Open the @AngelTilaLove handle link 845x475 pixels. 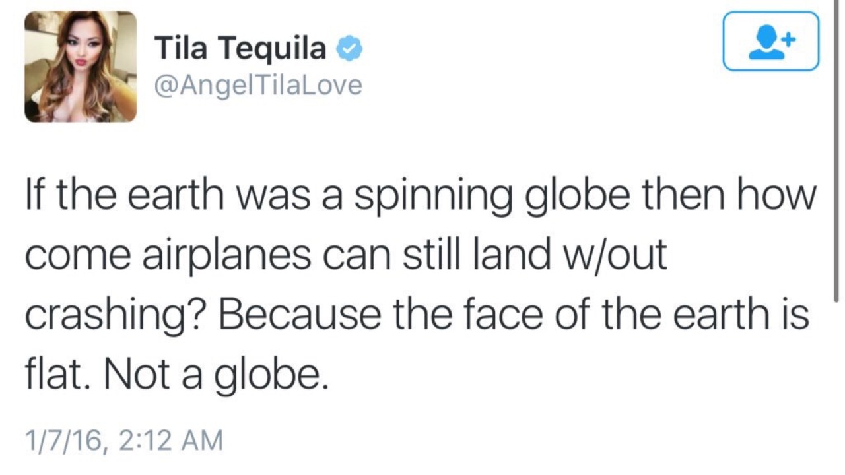click(x=258, y=84)
